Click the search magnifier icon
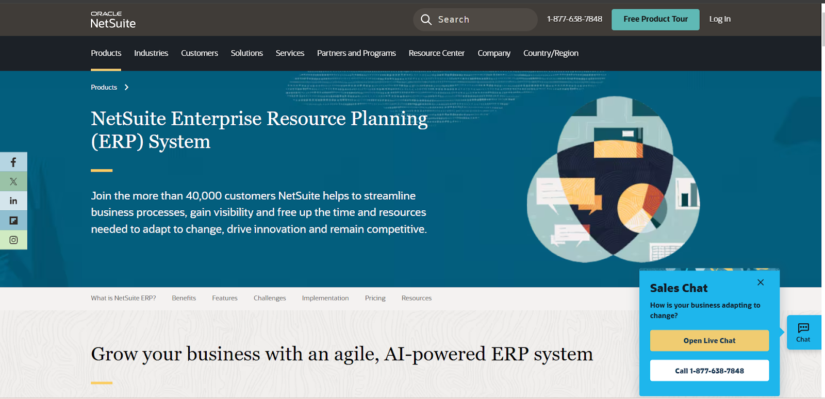This screenshot has height=399, width=825. click(x=426, y=20)
